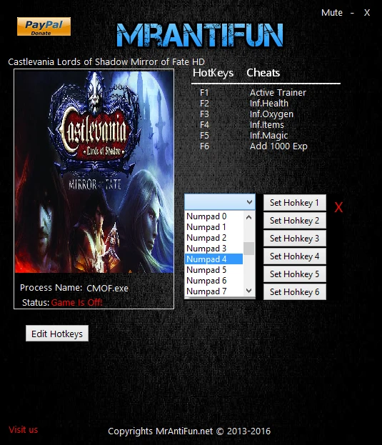
Task: Click Set Hohkey 5 button
Action: (x=294, y=274)
